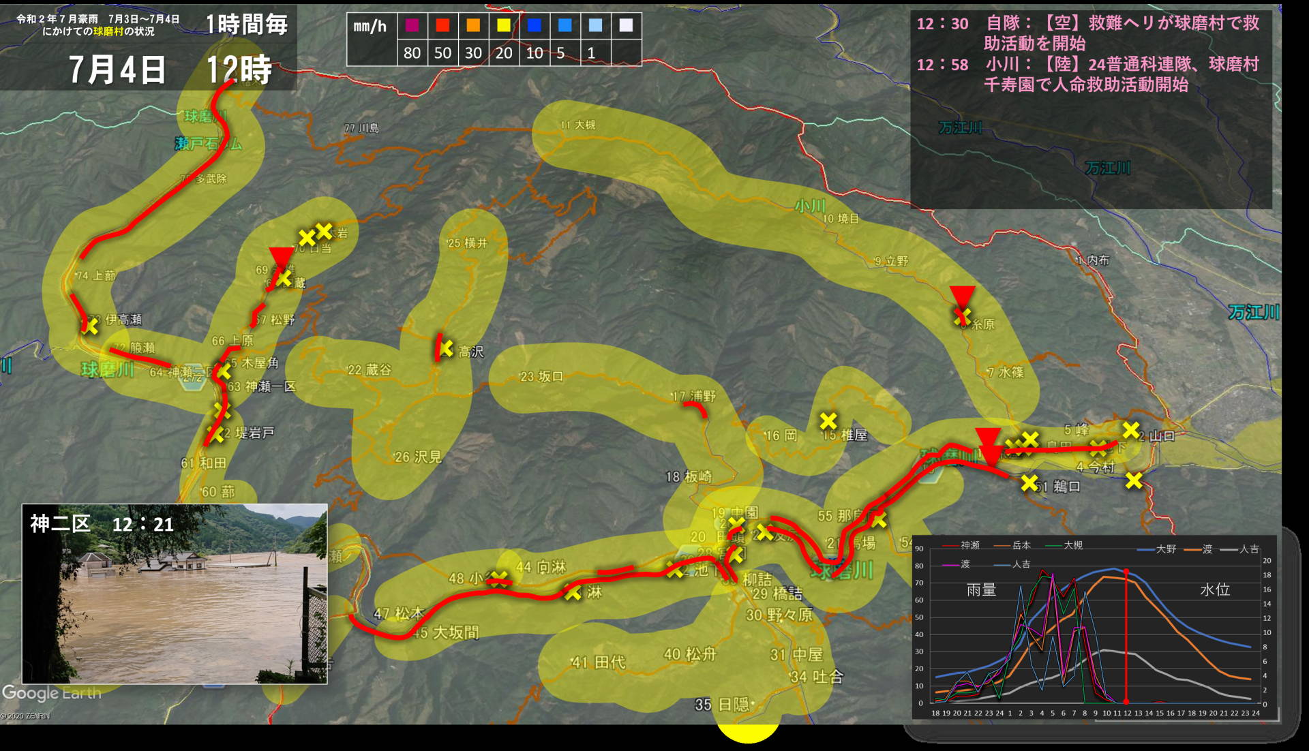
Task: Click the 岳本 orange legend entry in chart
Action: pos(1012,545)
